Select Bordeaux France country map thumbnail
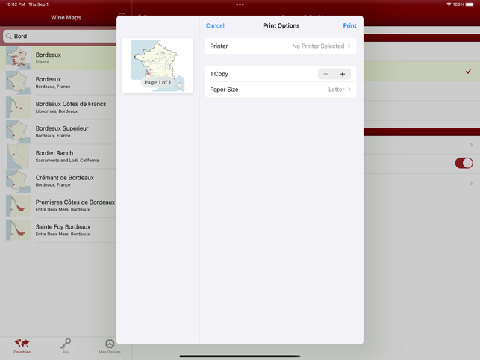 18,58
